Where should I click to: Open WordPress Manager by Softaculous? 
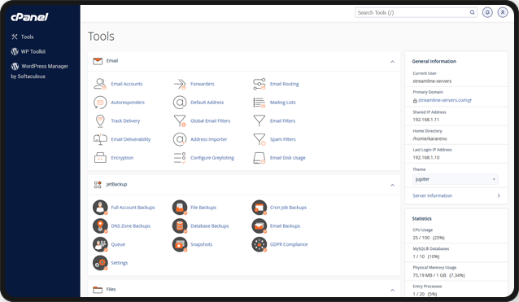39,71
